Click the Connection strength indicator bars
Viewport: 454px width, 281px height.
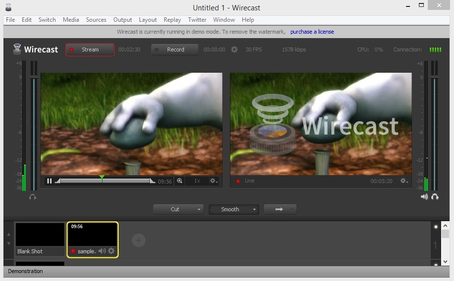coord(435,49)
